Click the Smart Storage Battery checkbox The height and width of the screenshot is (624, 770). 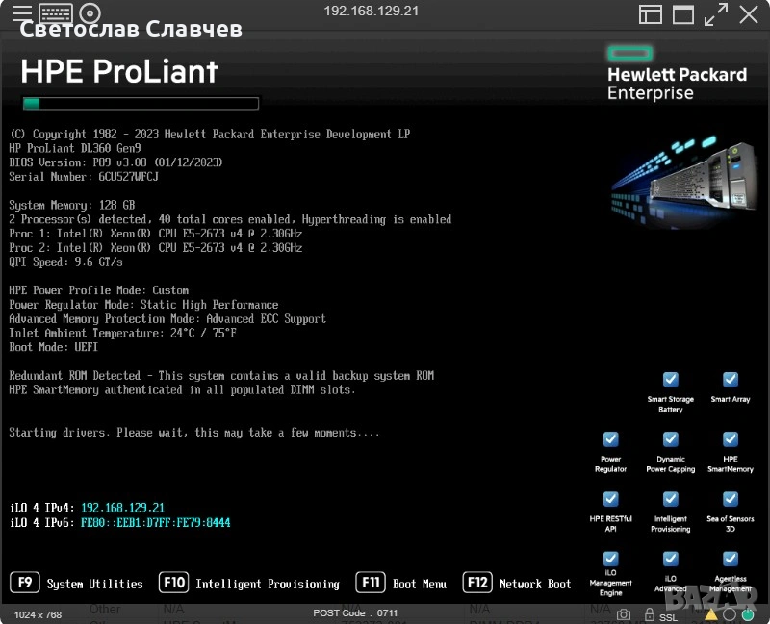(x=671, y=380)
